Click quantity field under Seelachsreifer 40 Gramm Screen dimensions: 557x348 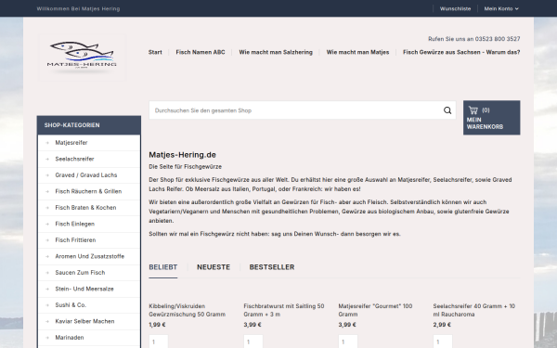coord(443,342)
